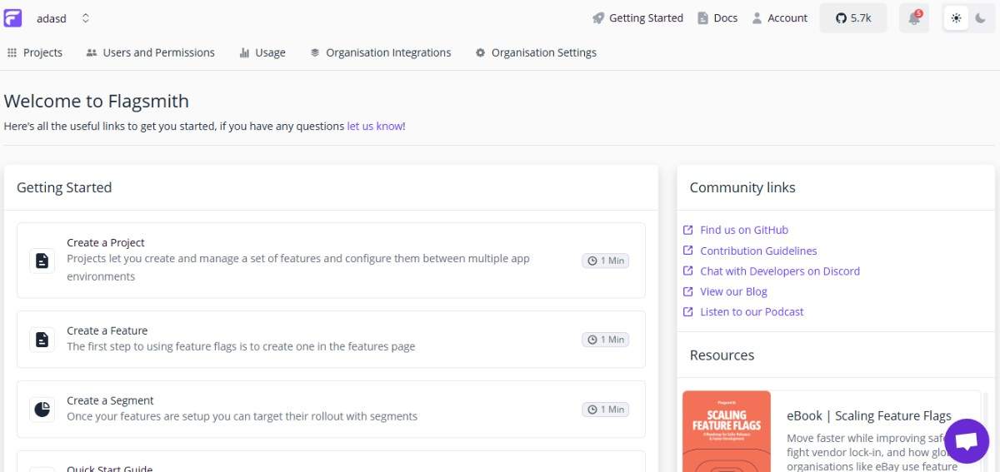Click the Community links heading

pyautogui.click(x=742, y=187)
